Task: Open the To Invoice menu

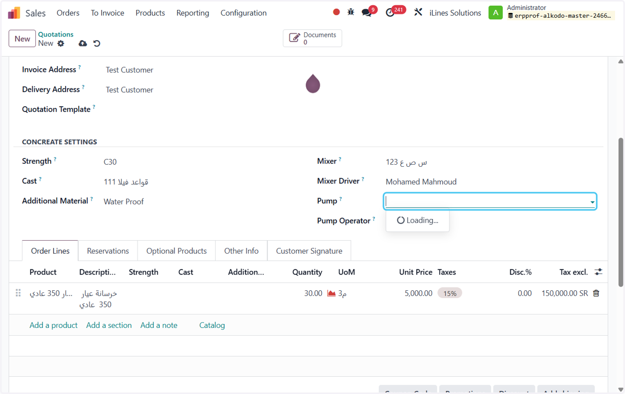Action: 107,13
